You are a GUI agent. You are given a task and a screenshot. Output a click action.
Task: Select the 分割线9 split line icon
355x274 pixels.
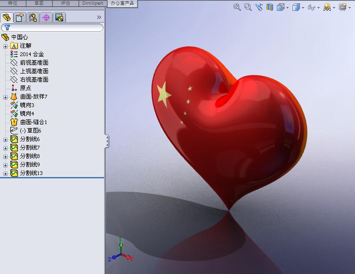point(14,165)
